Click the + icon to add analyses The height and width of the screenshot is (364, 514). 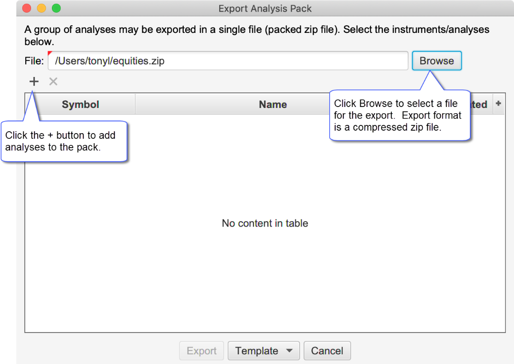34,81
